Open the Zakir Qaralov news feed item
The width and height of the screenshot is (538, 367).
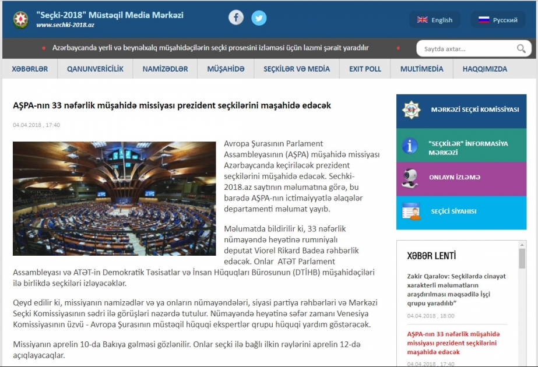pos(456,290)
